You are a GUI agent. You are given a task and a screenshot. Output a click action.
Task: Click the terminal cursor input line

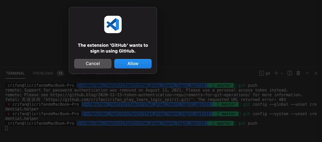click(6, 128)
